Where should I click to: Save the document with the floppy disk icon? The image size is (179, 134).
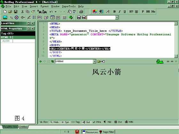click(16, 11)
